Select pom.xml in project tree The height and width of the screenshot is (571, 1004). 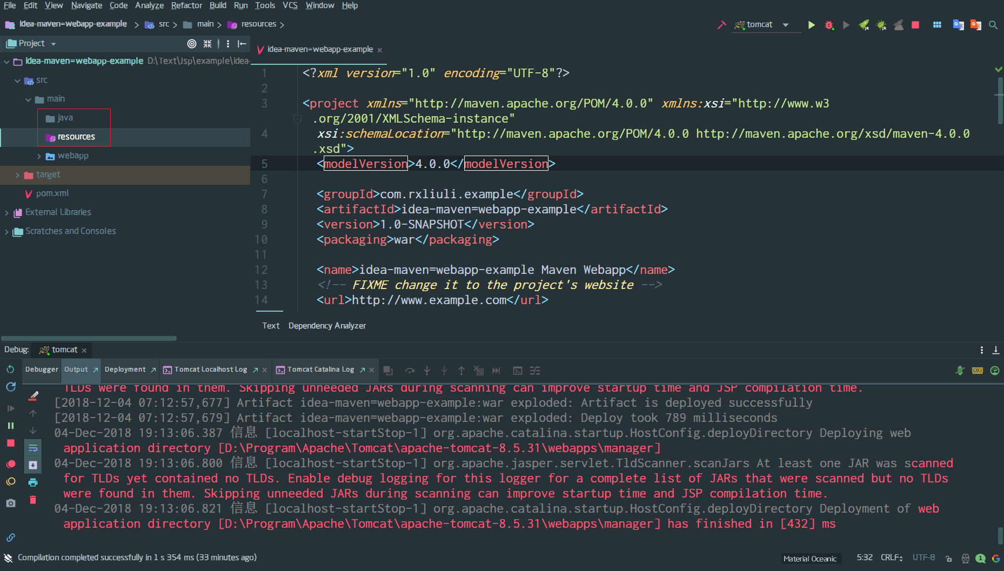(x=52, y=193)
